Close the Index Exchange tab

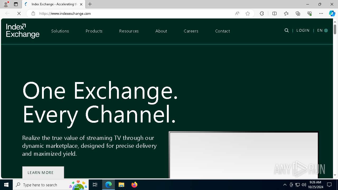(81, 4)
